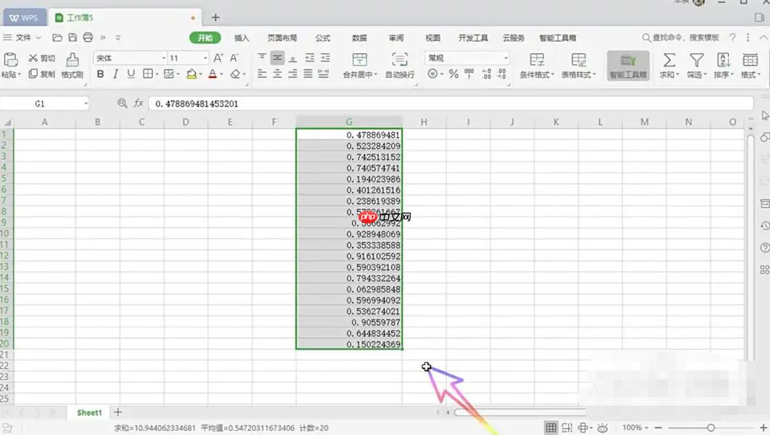Toggle underline formatting
Screen dimensions: 770x435
[131, 74]
